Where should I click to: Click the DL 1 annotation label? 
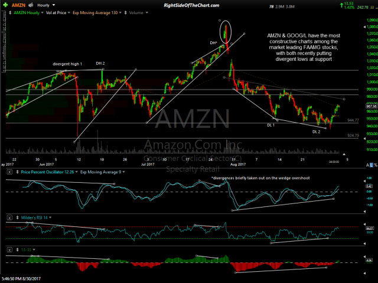point(271,126)
